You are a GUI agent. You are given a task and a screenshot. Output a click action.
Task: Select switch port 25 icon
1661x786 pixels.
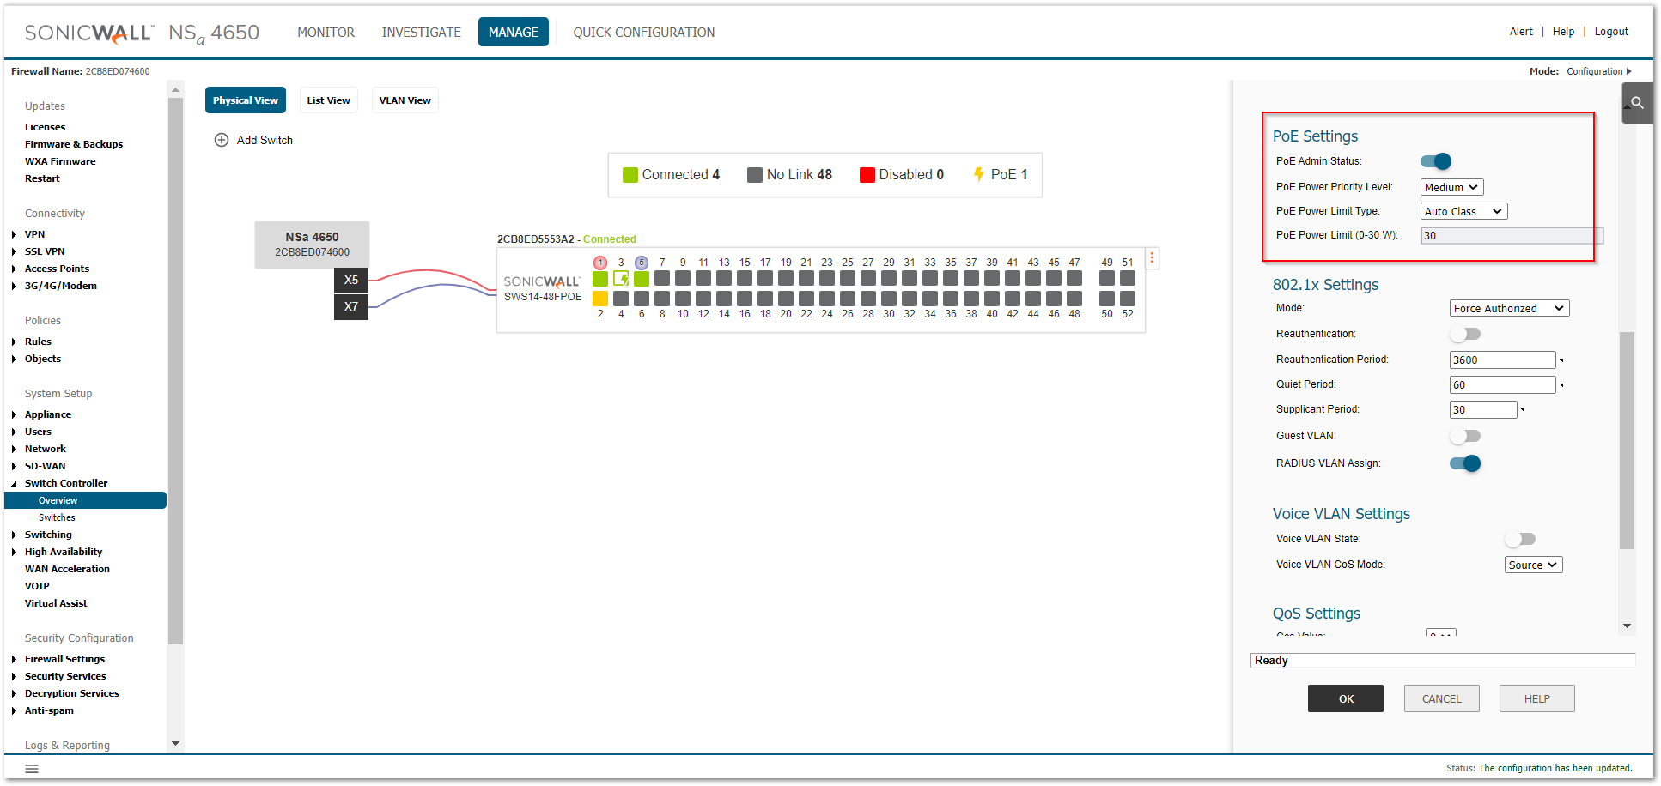click(x=848, y=278)
